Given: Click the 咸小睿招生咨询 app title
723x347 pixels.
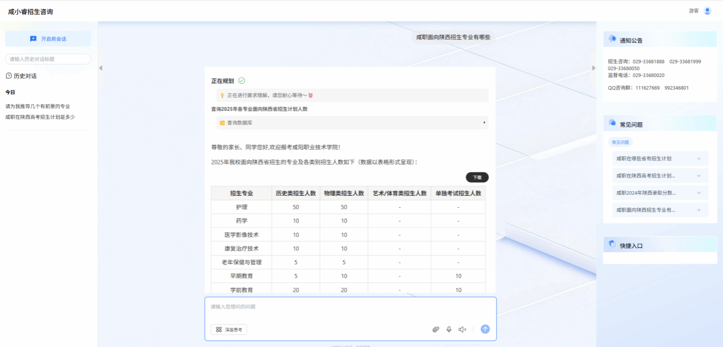Looking at the screenshot, I should click(x=31, y=11).
